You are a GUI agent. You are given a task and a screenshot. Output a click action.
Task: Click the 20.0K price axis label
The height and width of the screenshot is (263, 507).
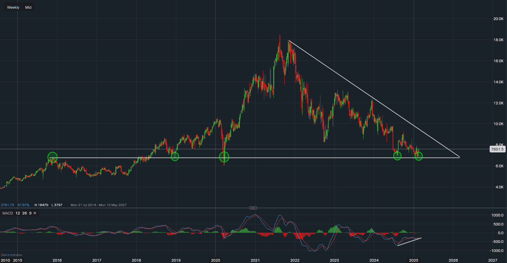pos(498,19)
